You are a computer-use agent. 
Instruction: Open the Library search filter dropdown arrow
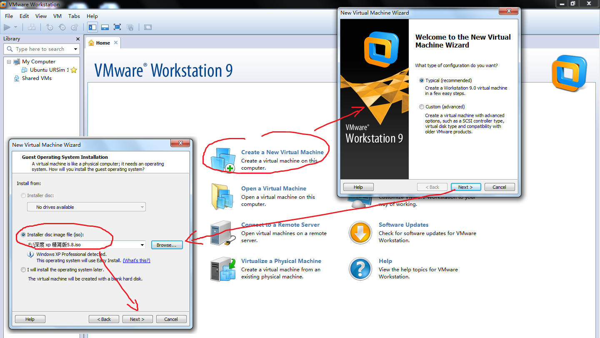75,49
